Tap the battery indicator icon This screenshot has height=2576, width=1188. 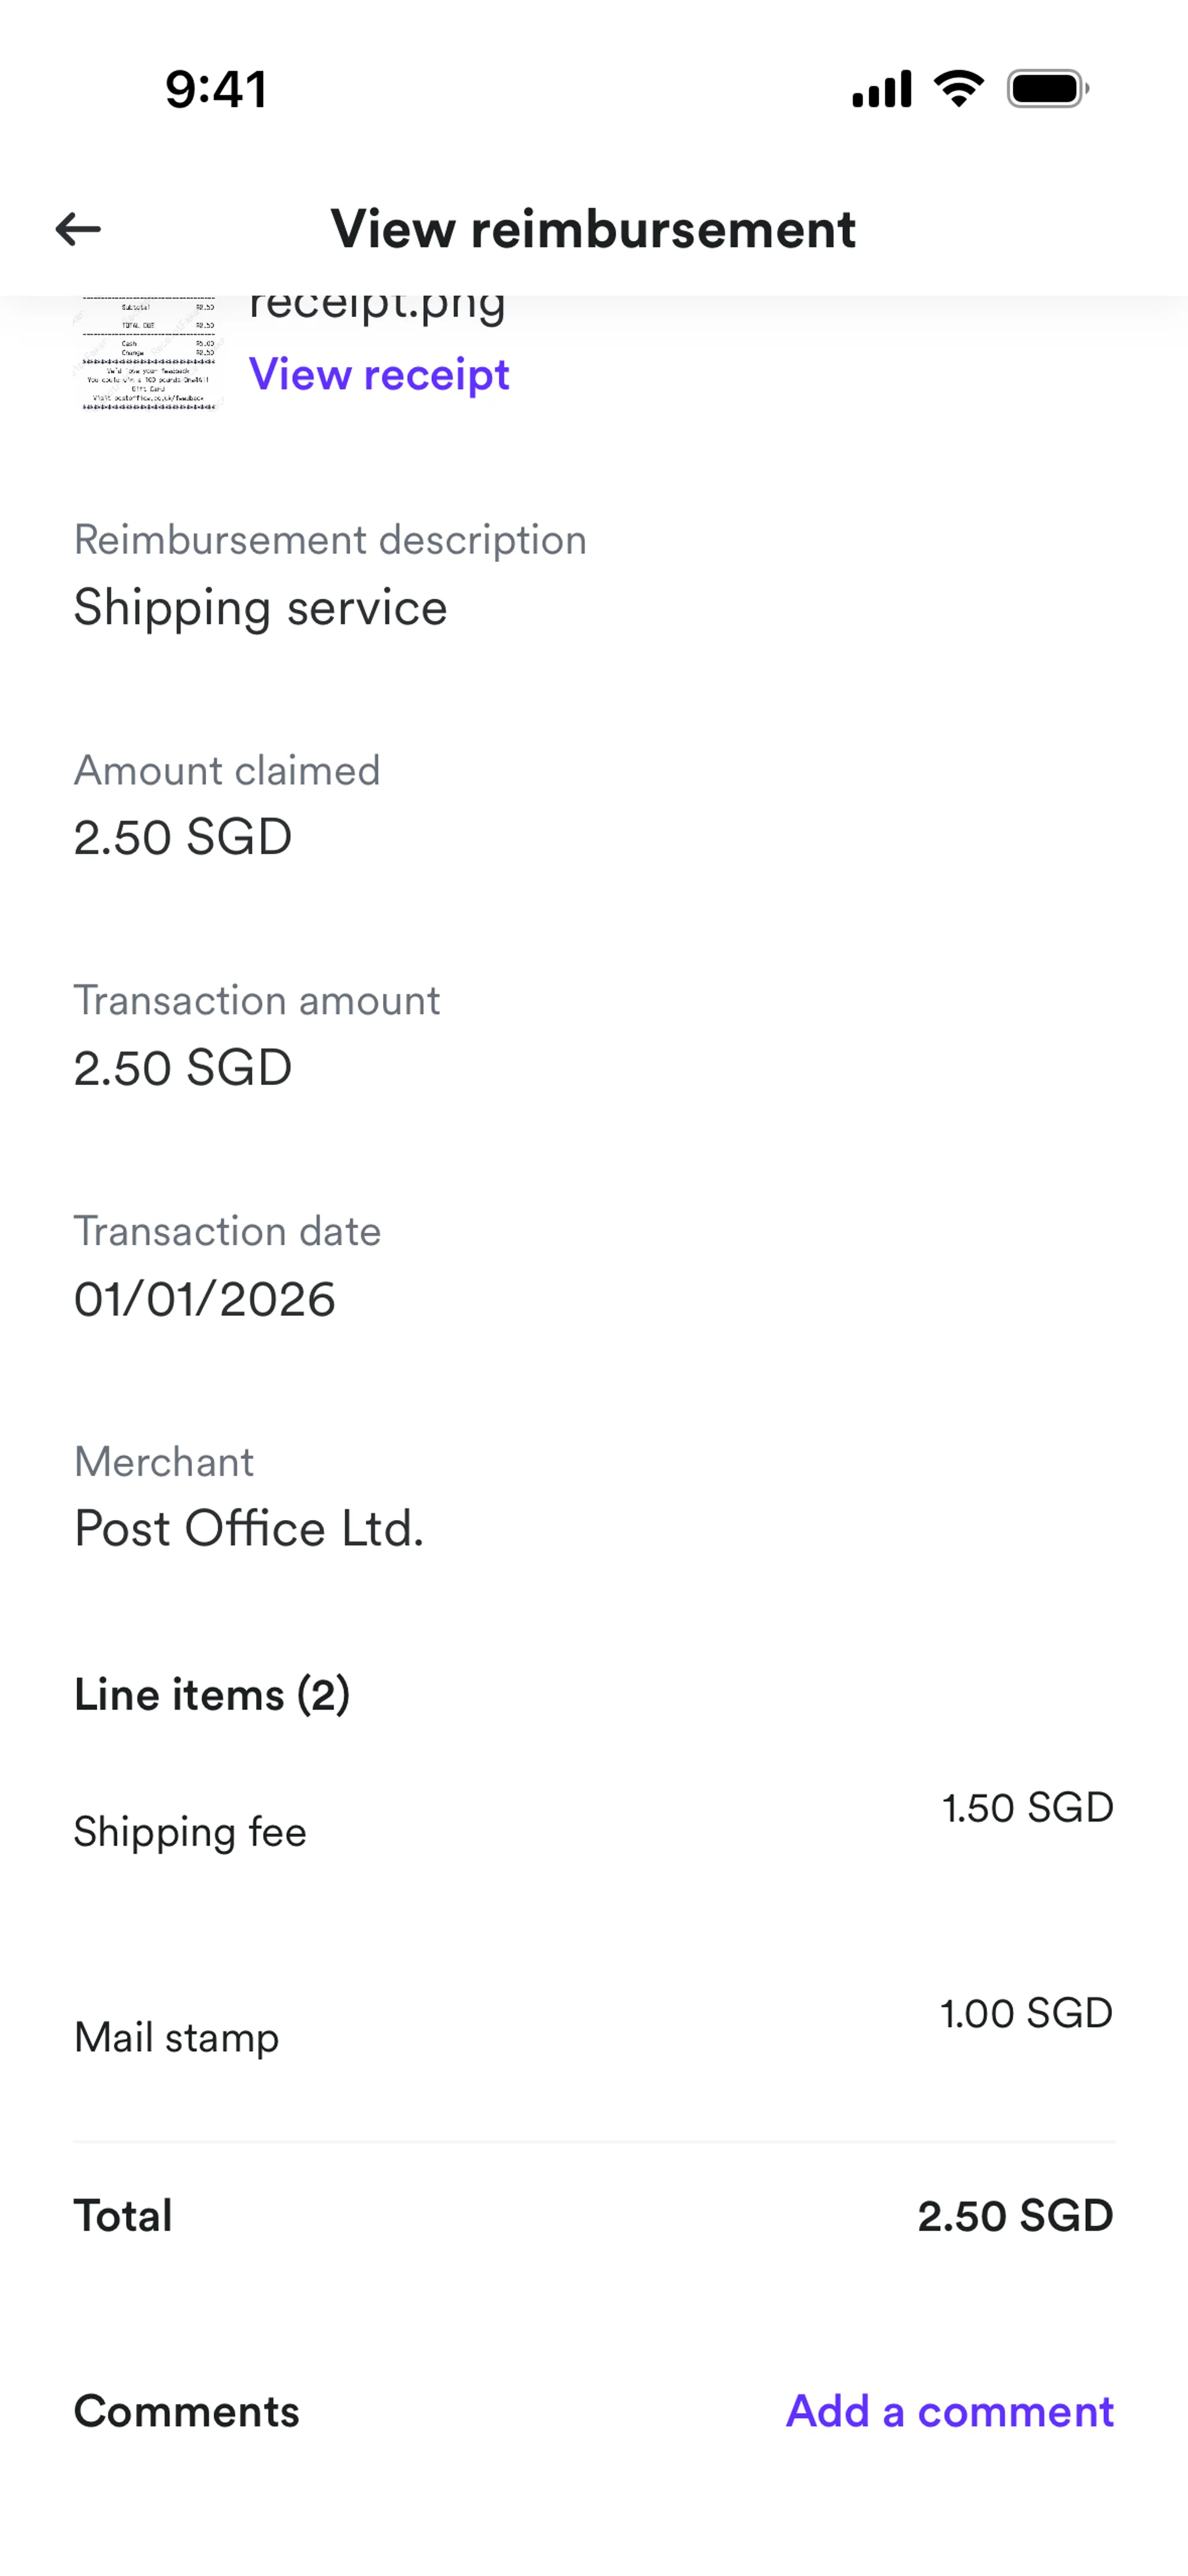1047,89
